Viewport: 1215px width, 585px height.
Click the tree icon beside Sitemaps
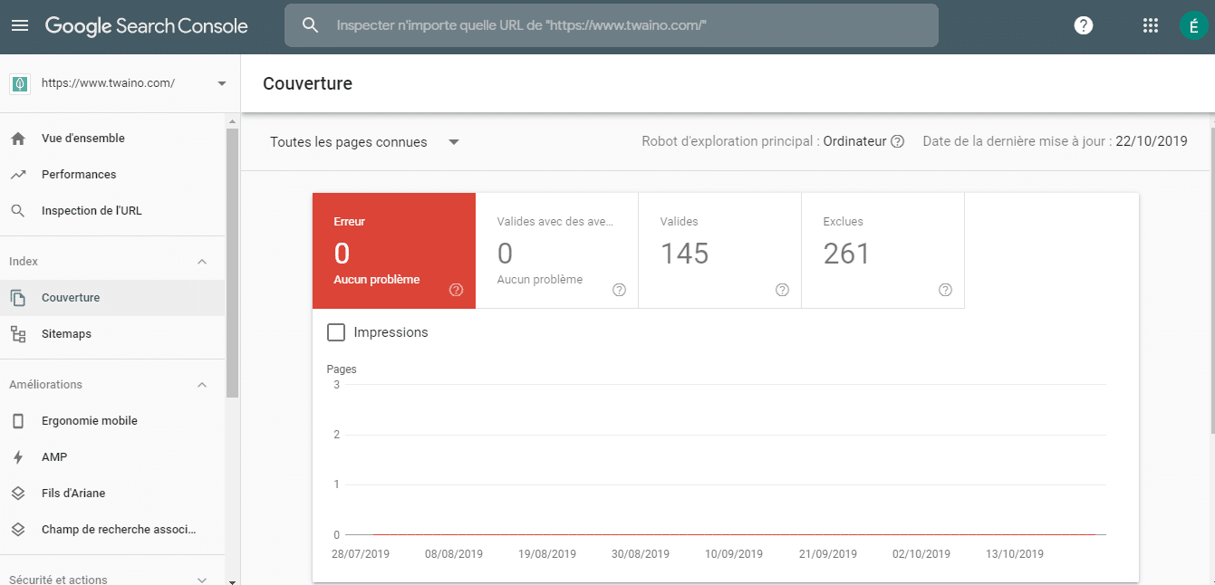pos(18,334)
